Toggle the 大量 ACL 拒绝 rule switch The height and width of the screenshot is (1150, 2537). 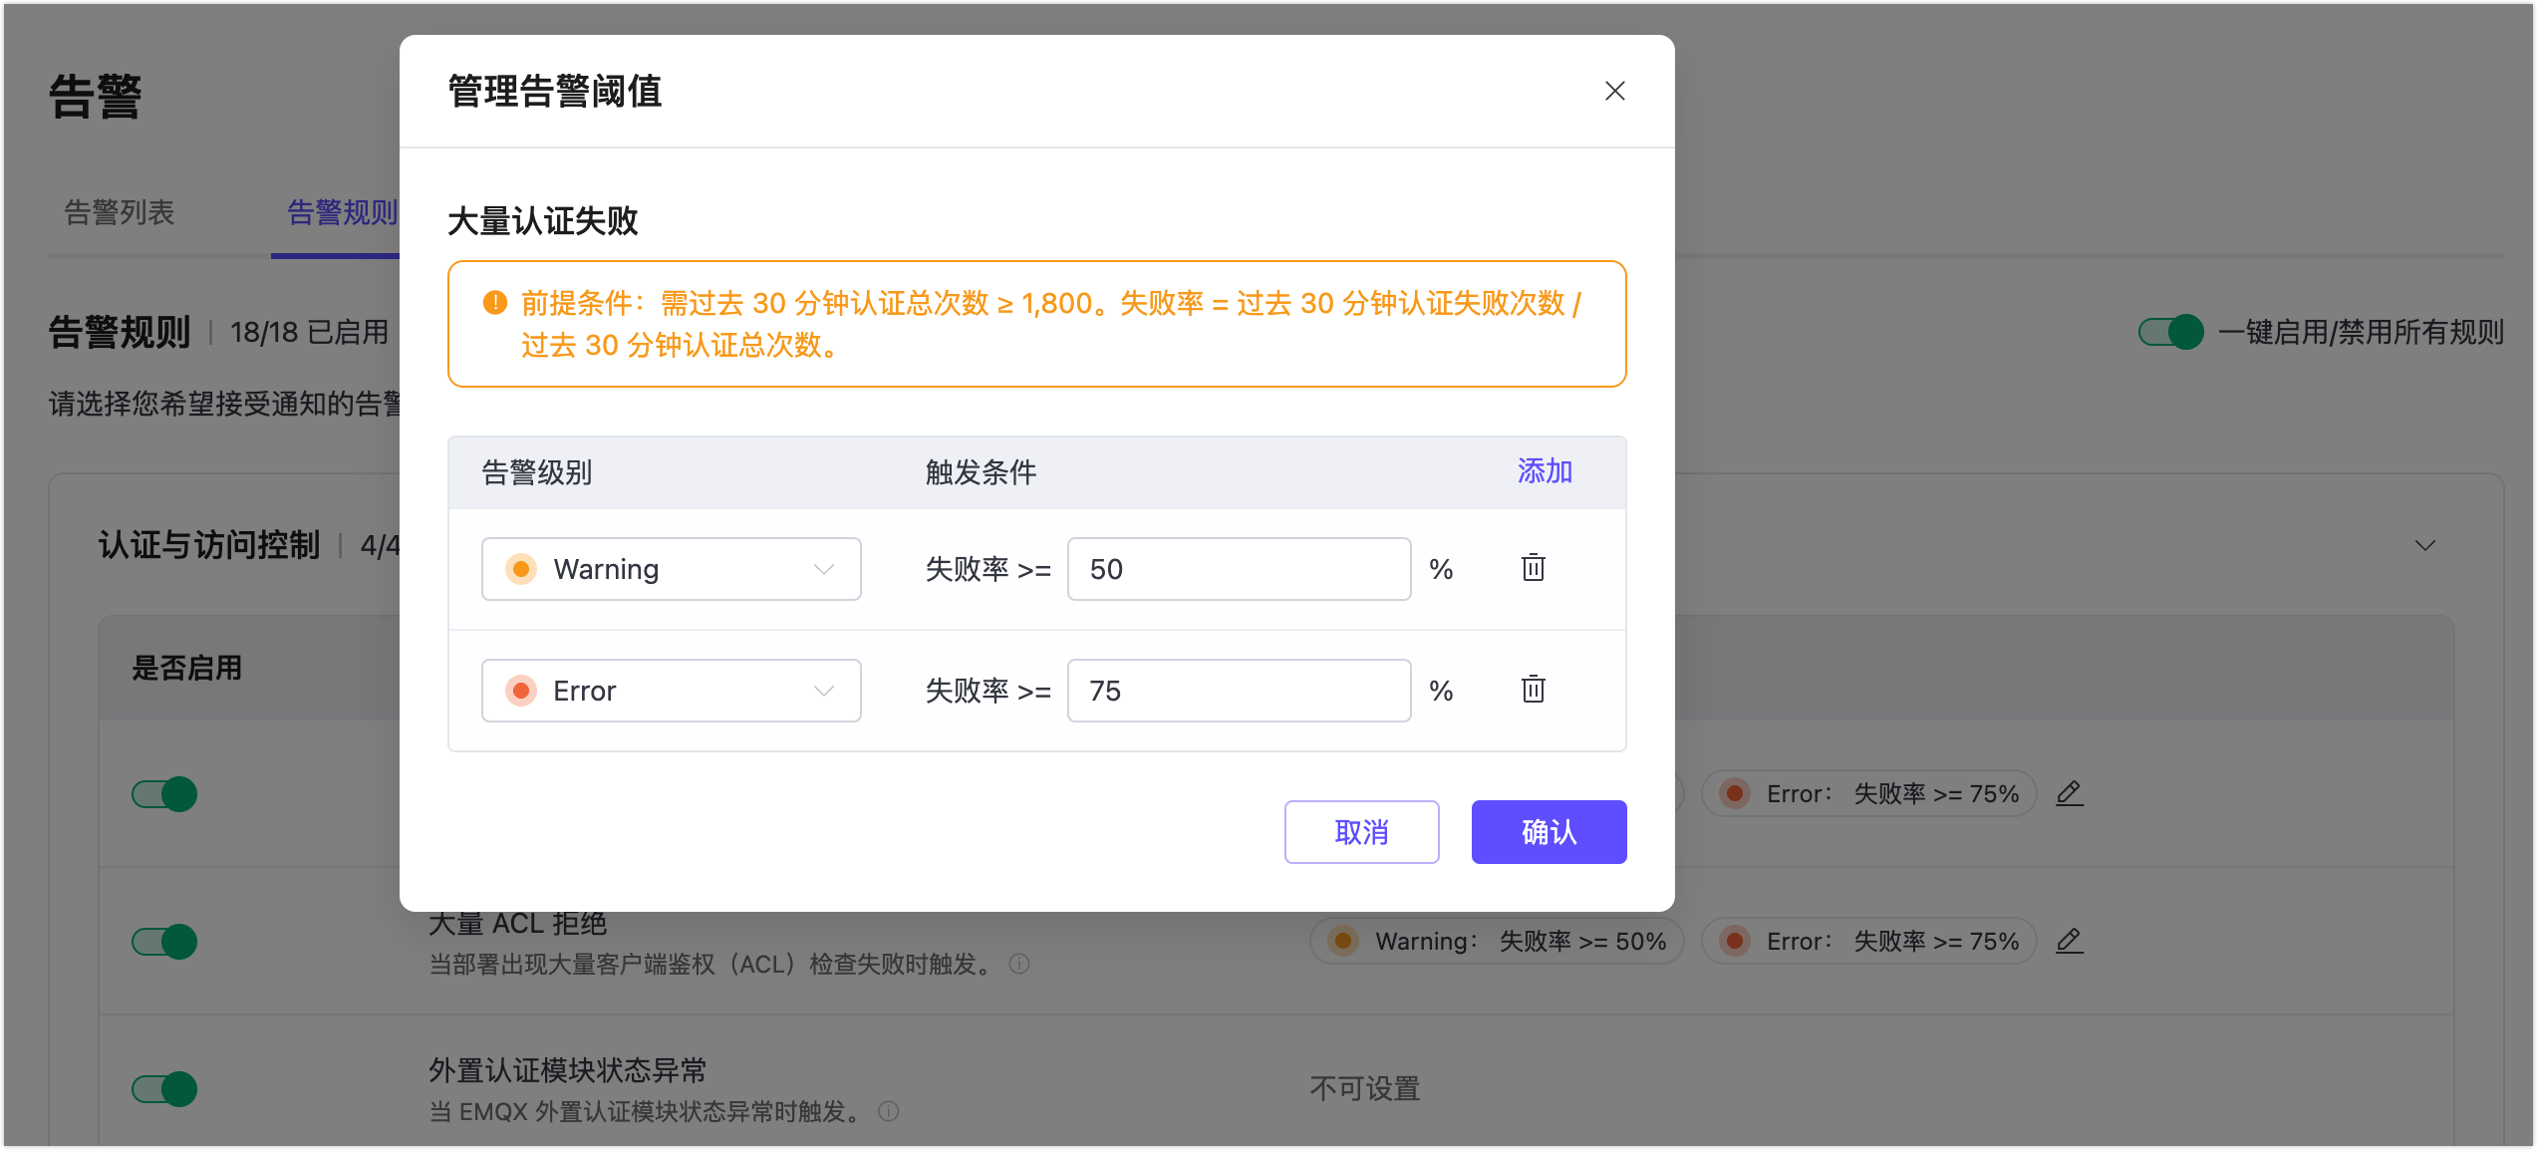164,942
